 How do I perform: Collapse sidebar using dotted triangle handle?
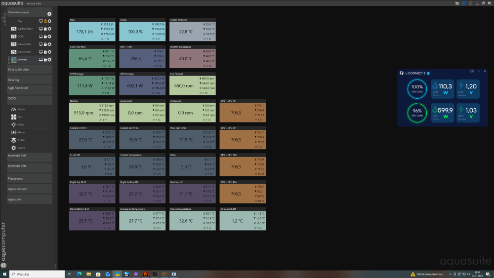[4, 19]
